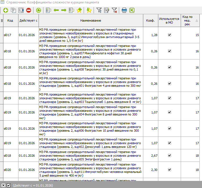The image size is (202, 188).
Task: Click the green right arrow icon
Action: tap(64, 10)
